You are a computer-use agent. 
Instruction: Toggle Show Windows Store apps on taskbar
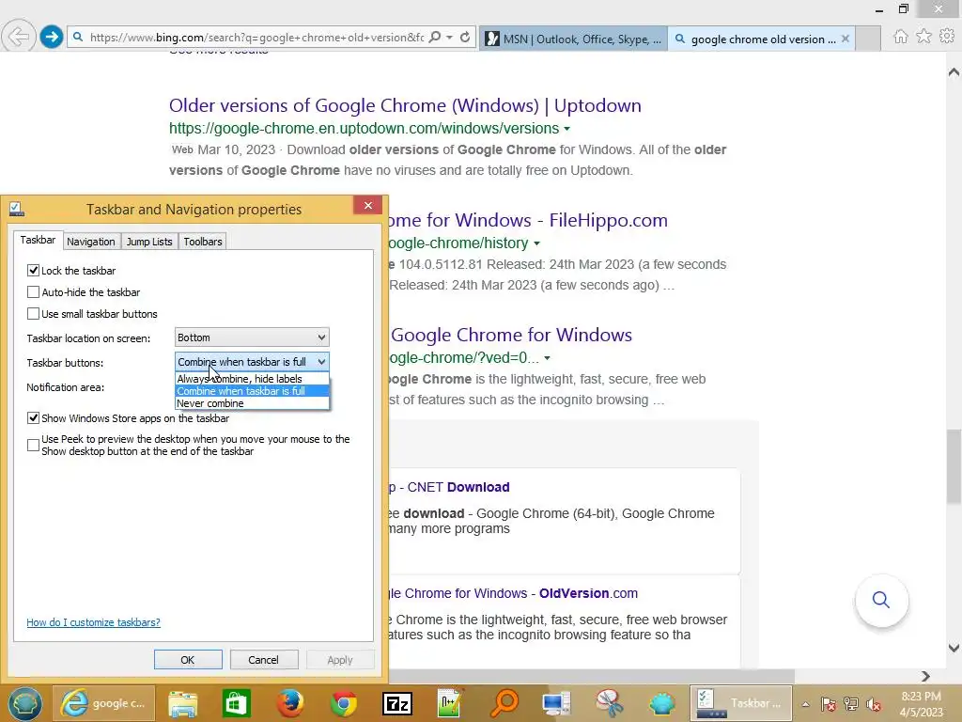(33, 418)
